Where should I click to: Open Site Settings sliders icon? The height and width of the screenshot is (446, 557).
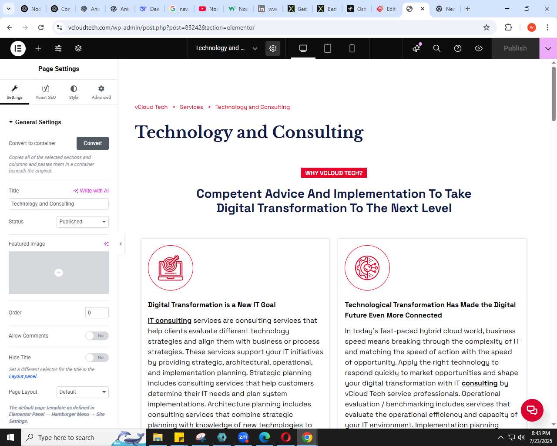[58, 48]
